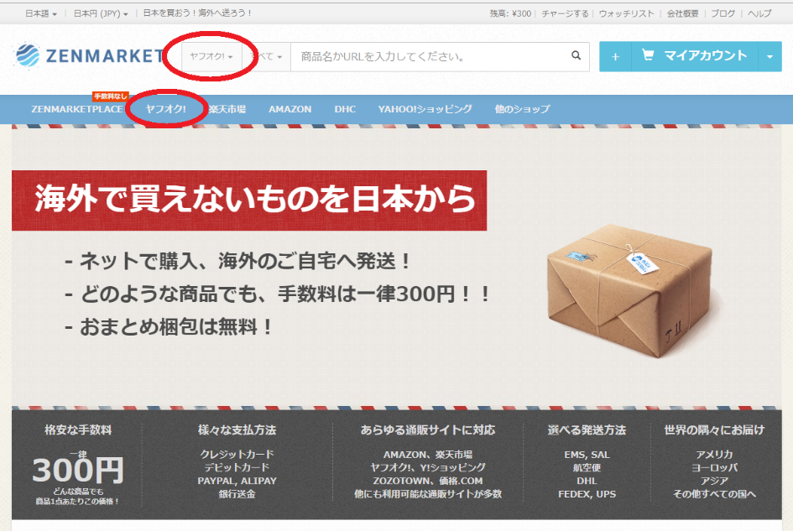Open the ヘルプ link

coord(759,13)
